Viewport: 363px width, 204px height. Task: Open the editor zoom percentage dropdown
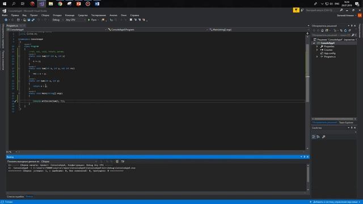pos(11,152)
